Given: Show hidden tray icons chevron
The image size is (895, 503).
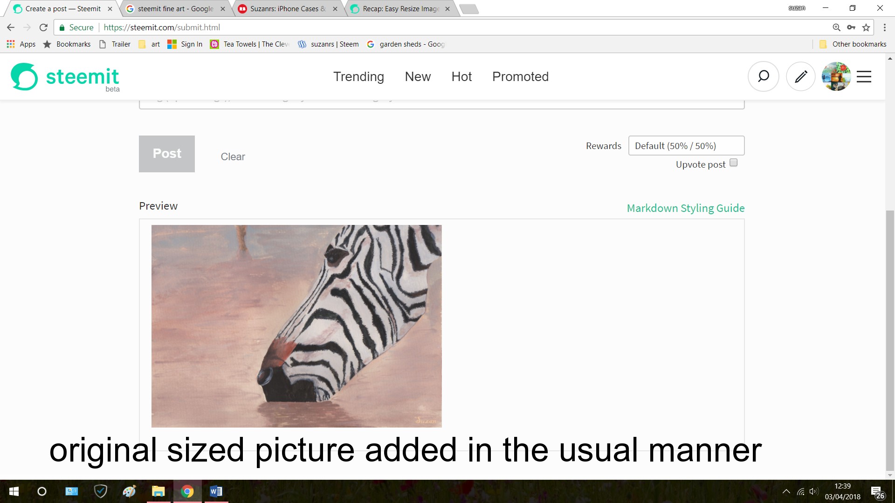Looking at the screenshot, I should pos(786,491).
